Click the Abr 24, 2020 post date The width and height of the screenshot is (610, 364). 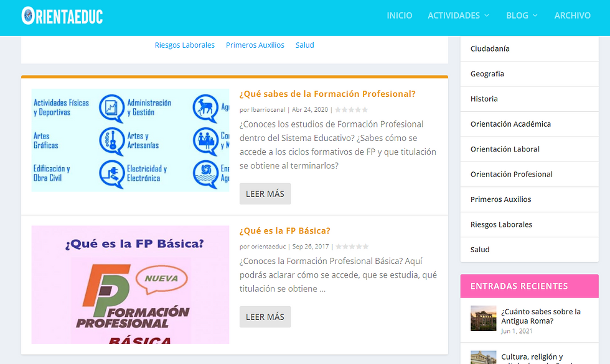[x=310, y=110]
